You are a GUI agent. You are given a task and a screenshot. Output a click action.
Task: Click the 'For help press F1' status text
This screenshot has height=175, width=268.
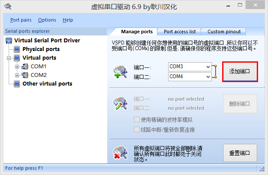(x=24, y=168)
